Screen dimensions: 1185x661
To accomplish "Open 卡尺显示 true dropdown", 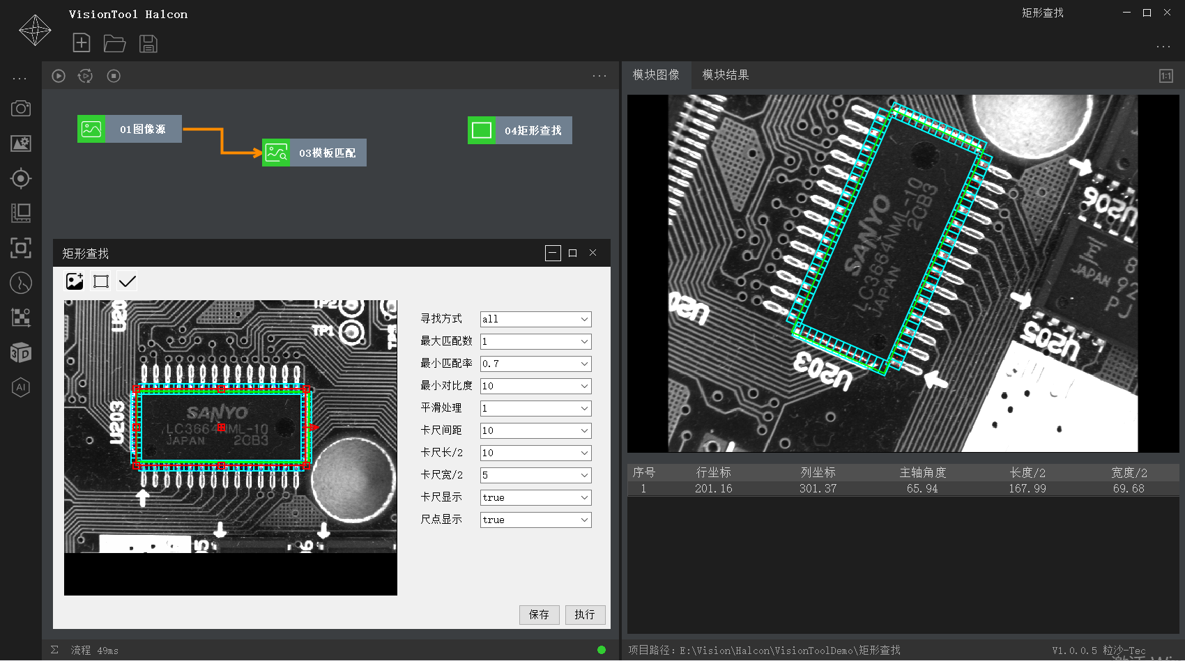I will click(x=536, y=497).
